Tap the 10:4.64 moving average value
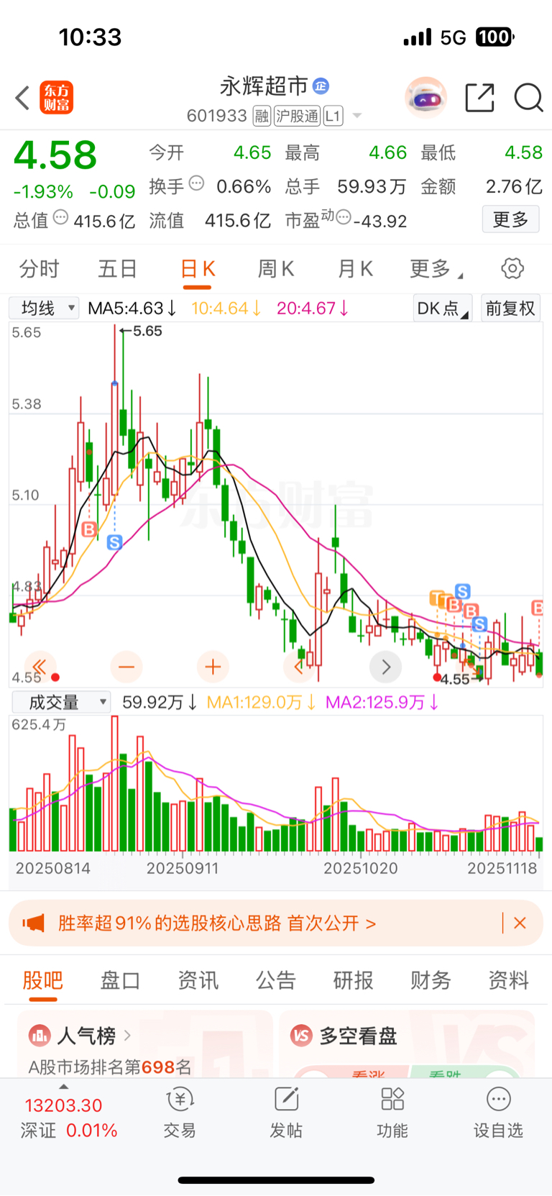552x1196 pixels. point(226,309)
